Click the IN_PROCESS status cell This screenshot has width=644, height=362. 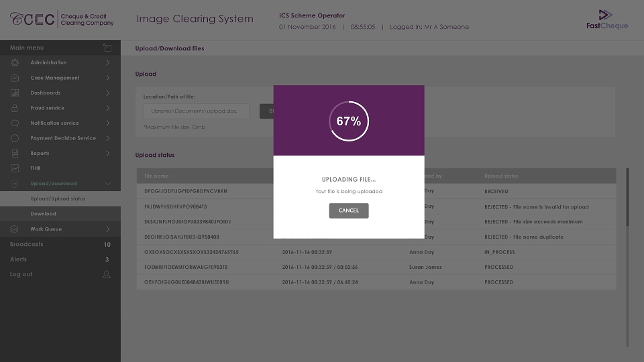coord(499,252)
